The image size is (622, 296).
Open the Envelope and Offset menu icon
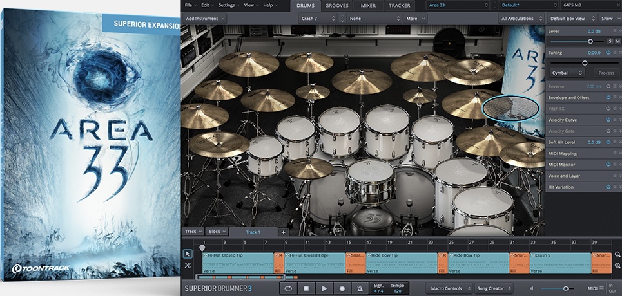coord(615,97)
